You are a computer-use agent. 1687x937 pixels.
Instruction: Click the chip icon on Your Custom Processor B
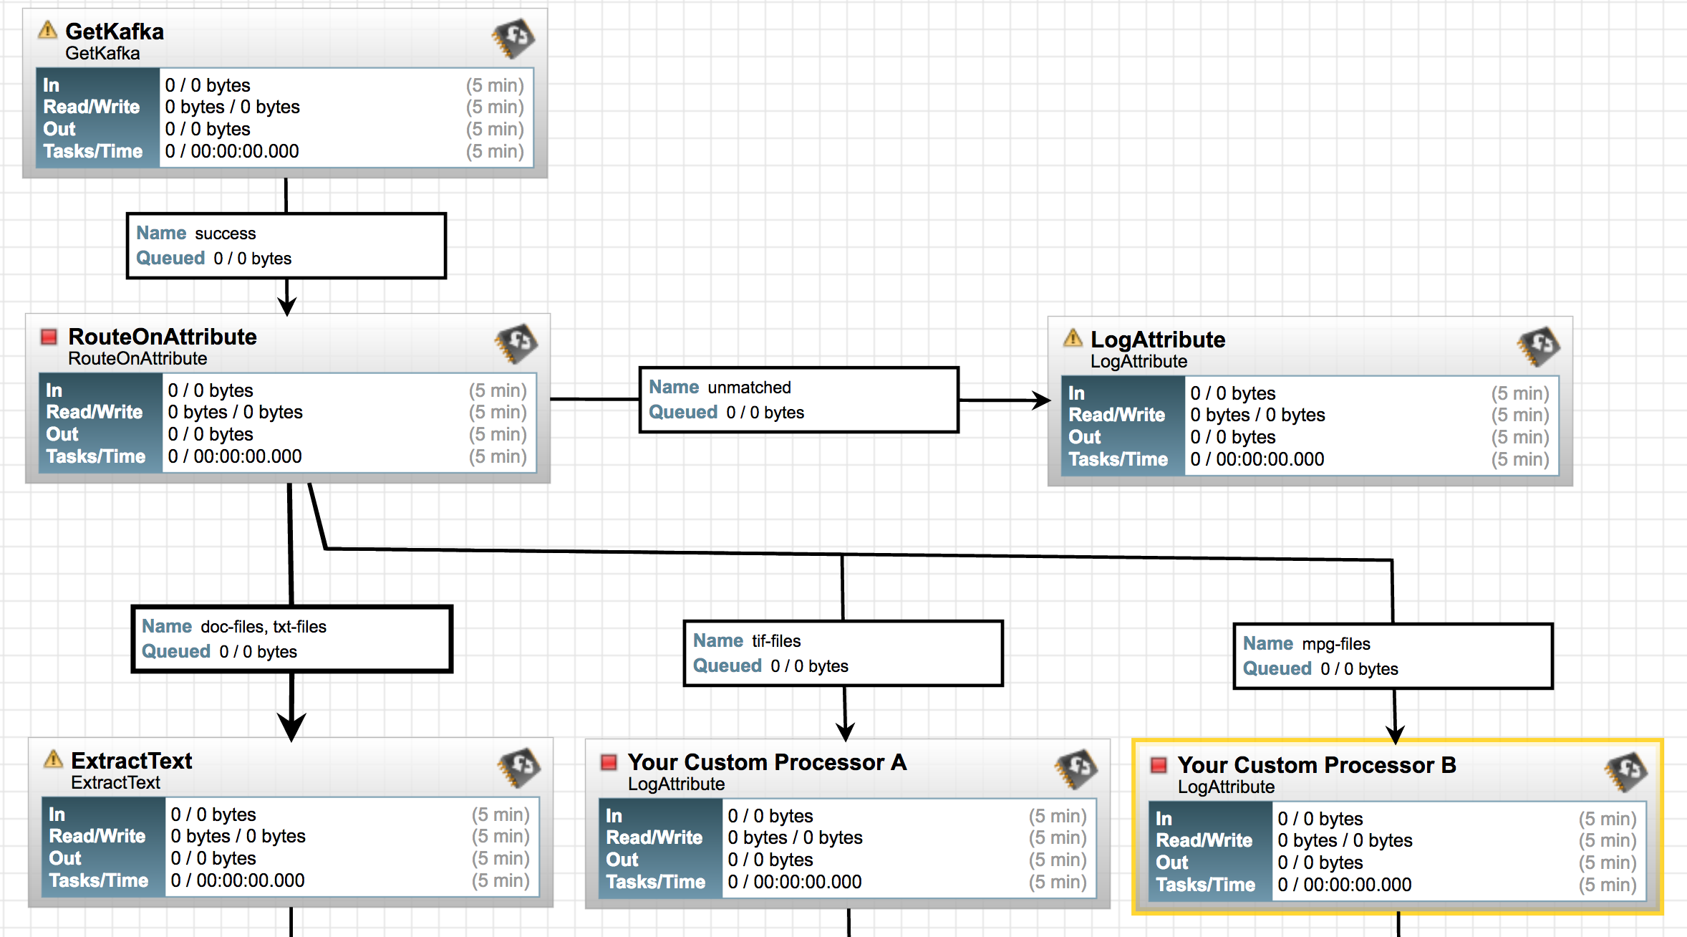(x=1627, y=772)
